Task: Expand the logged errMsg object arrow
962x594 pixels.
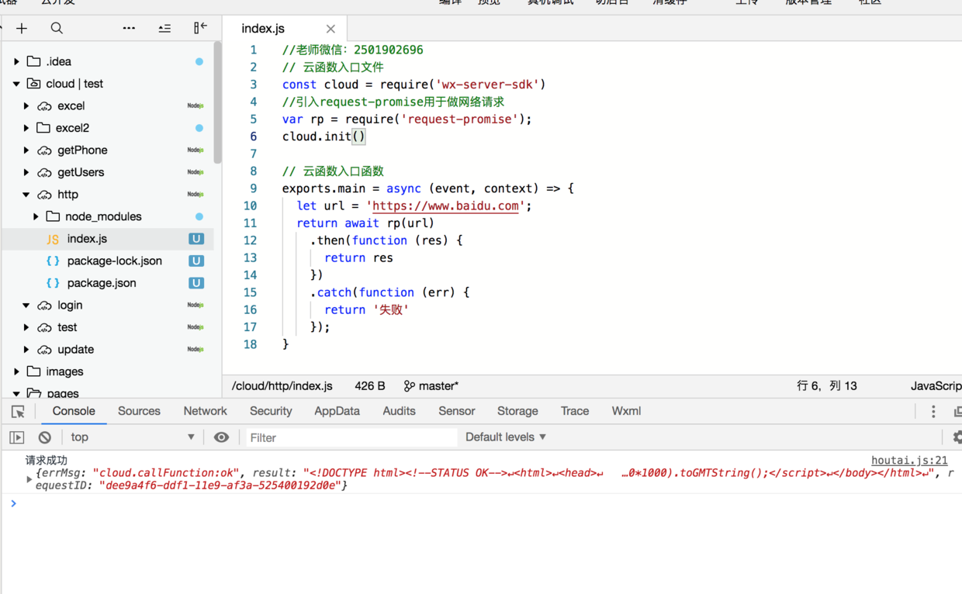Action: 29,480
